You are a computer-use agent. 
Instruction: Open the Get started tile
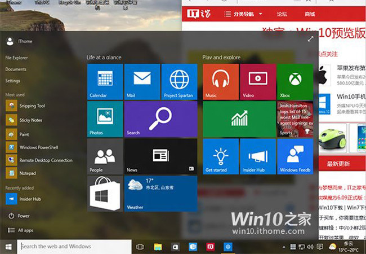(221, 156)
